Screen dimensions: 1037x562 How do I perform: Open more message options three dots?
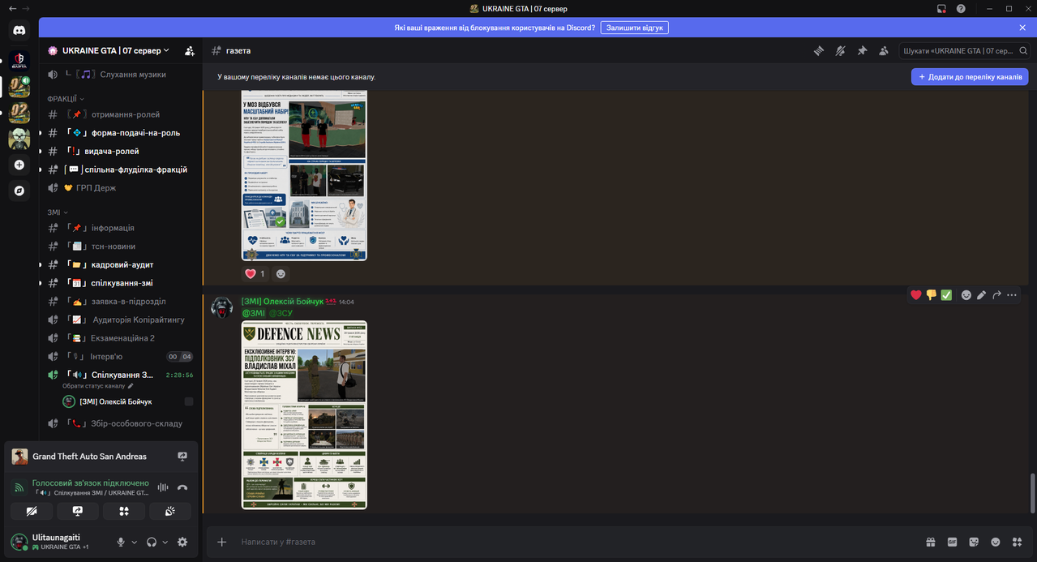click(1012, 295)
